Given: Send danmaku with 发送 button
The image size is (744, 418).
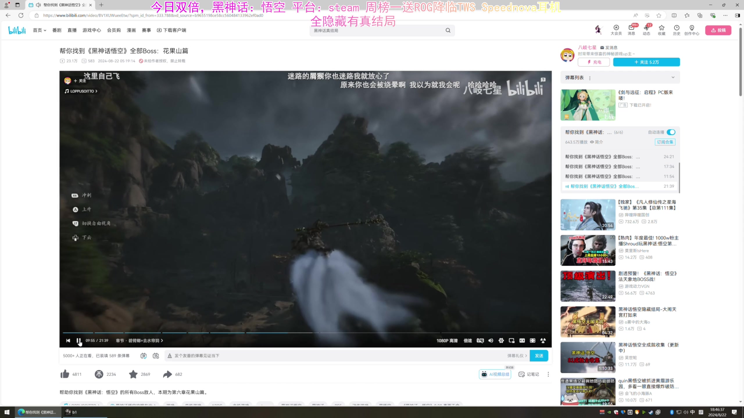Looking at the screenshot, I should coord(539,356).
